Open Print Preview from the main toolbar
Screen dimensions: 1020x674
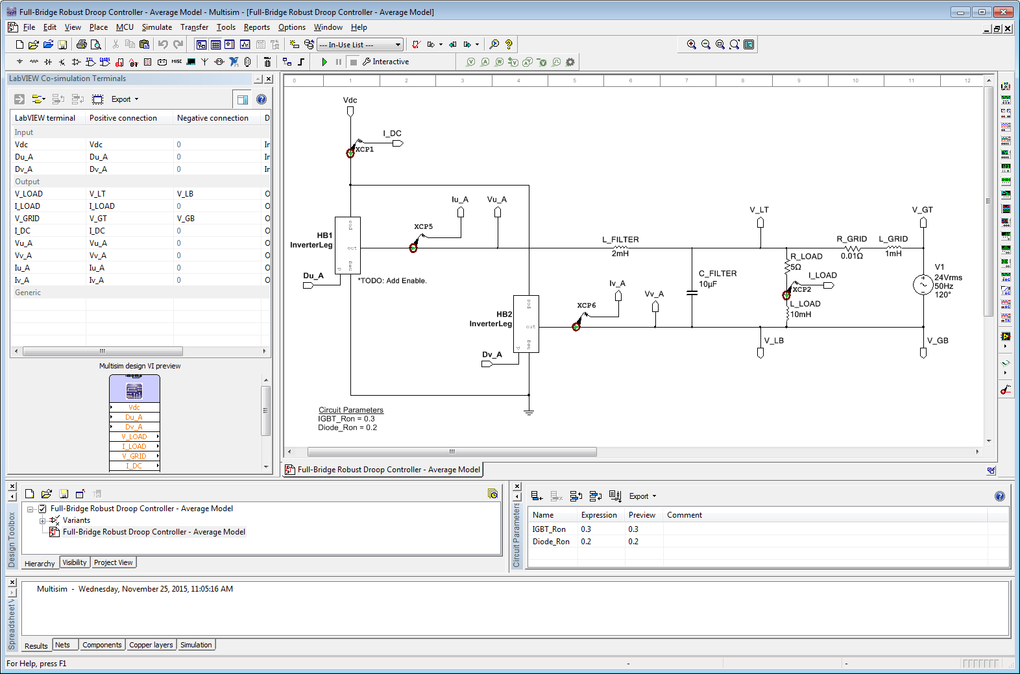click(x=96, y=45)
